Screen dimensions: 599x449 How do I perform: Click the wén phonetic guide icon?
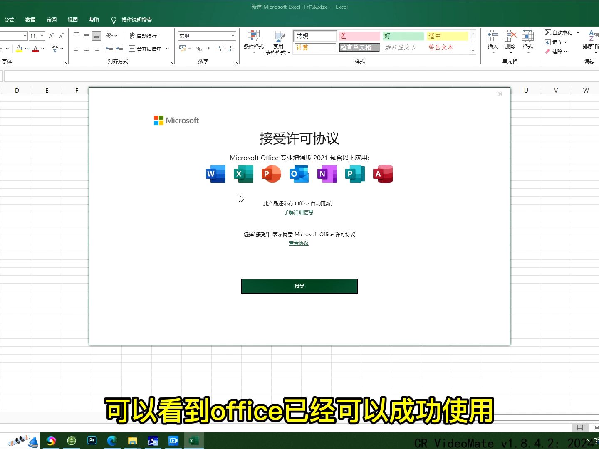(55, 49)
